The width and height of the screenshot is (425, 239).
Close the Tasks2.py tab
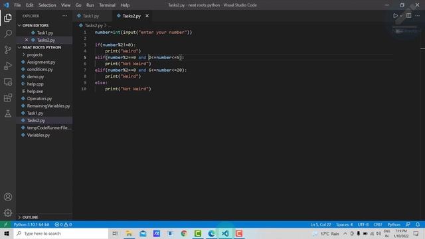click(147, 16)
